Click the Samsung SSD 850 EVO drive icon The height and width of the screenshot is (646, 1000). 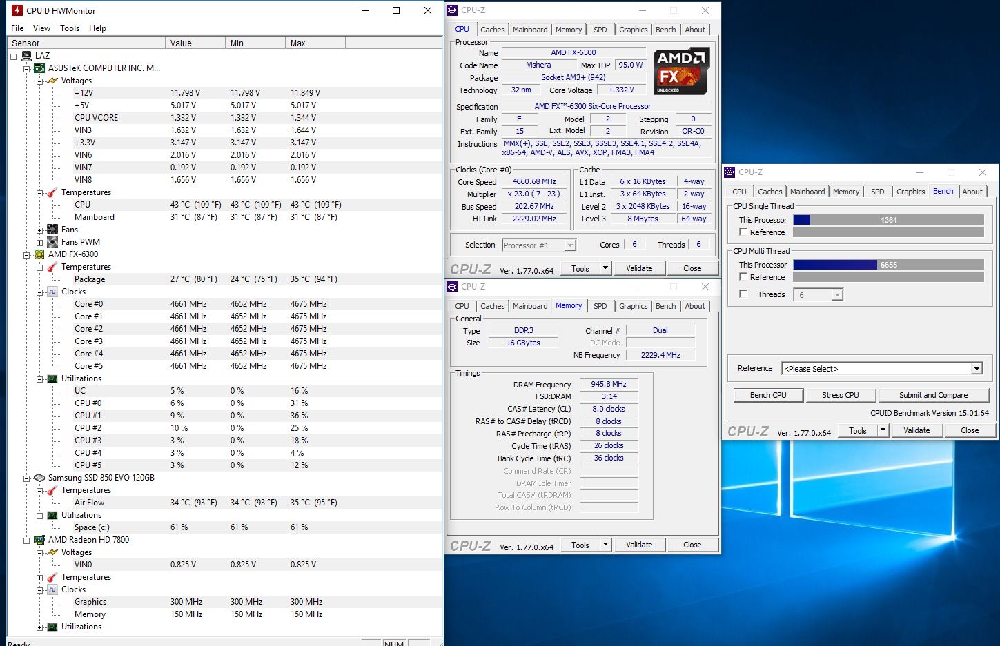point(39,478)
